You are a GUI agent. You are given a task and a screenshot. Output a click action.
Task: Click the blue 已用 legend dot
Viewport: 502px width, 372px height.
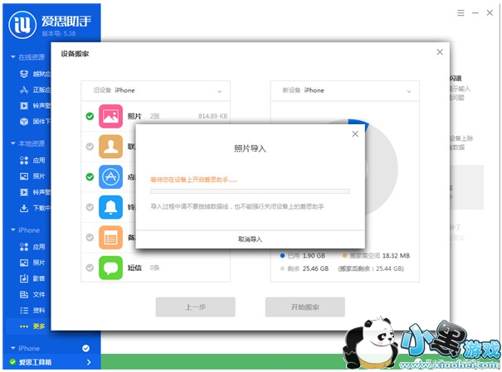282,256
